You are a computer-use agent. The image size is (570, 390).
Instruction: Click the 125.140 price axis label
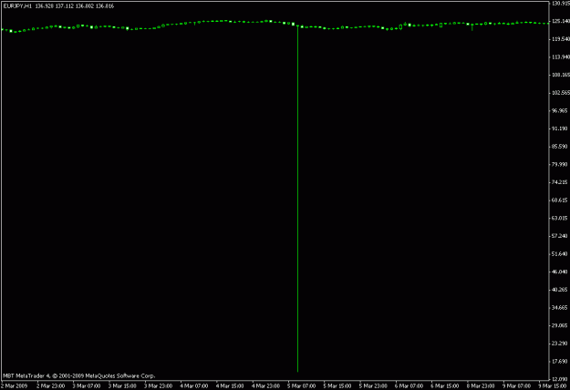pyautogui.click(x=561, y=21)
